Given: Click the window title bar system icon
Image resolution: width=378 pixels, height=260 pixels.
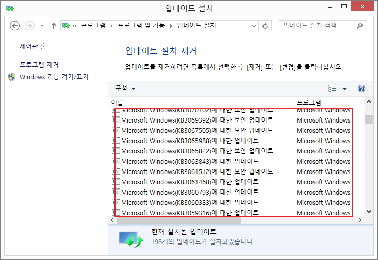Looking at the screenshot, I should pos(10,9).
